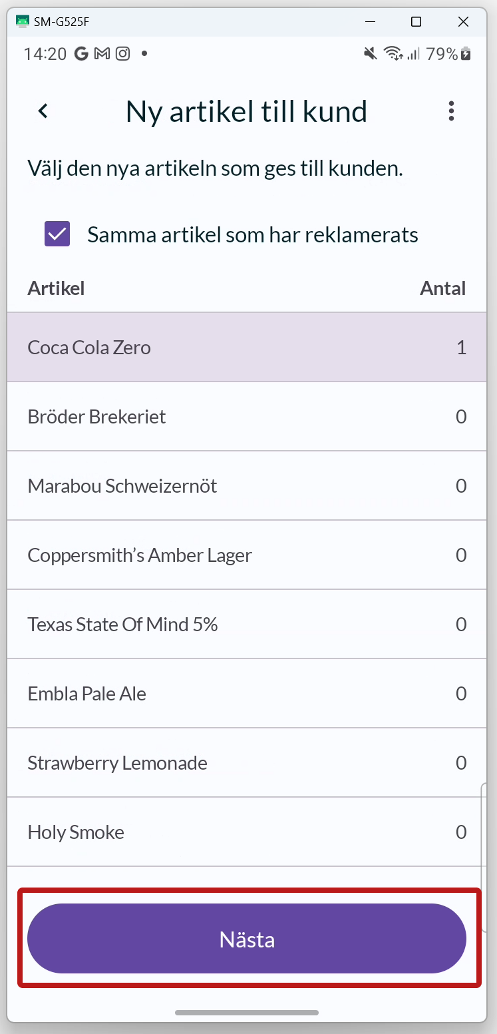Tap the back arrow icon
497x1034 pixels.
(43, 111)
